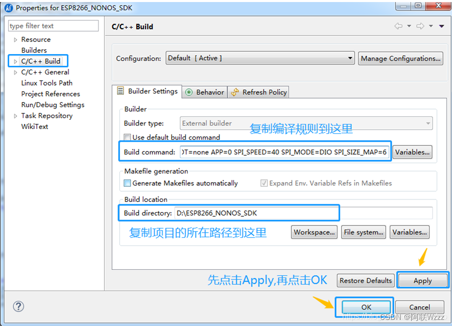Viewport: 452px width, 326px height.
Task: Select C/C++ Build in the tree
Action: click(x=41, y=61)
